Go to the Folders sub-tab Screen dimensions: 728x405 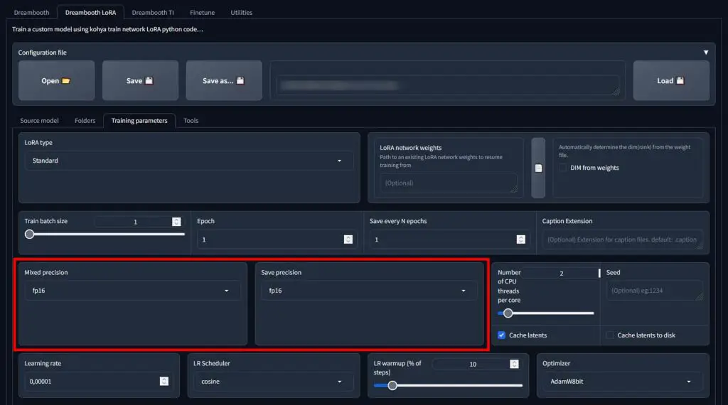click(x=85, y=121)
